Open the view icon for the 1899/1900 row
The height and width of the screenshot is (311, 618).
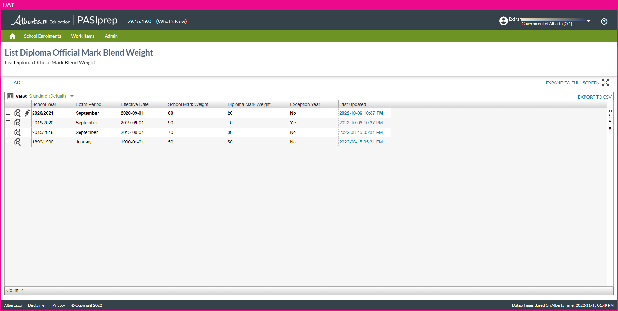[x=17, y=142]
